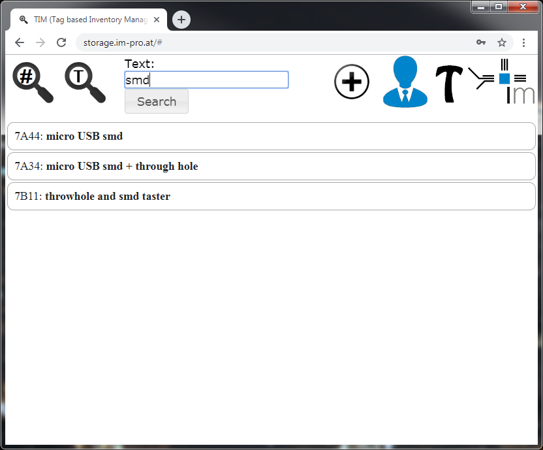Click the Search button

tap(156, 101)
